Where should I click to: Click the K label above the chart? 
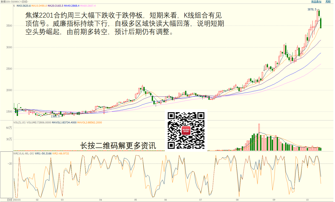point(14,6)
